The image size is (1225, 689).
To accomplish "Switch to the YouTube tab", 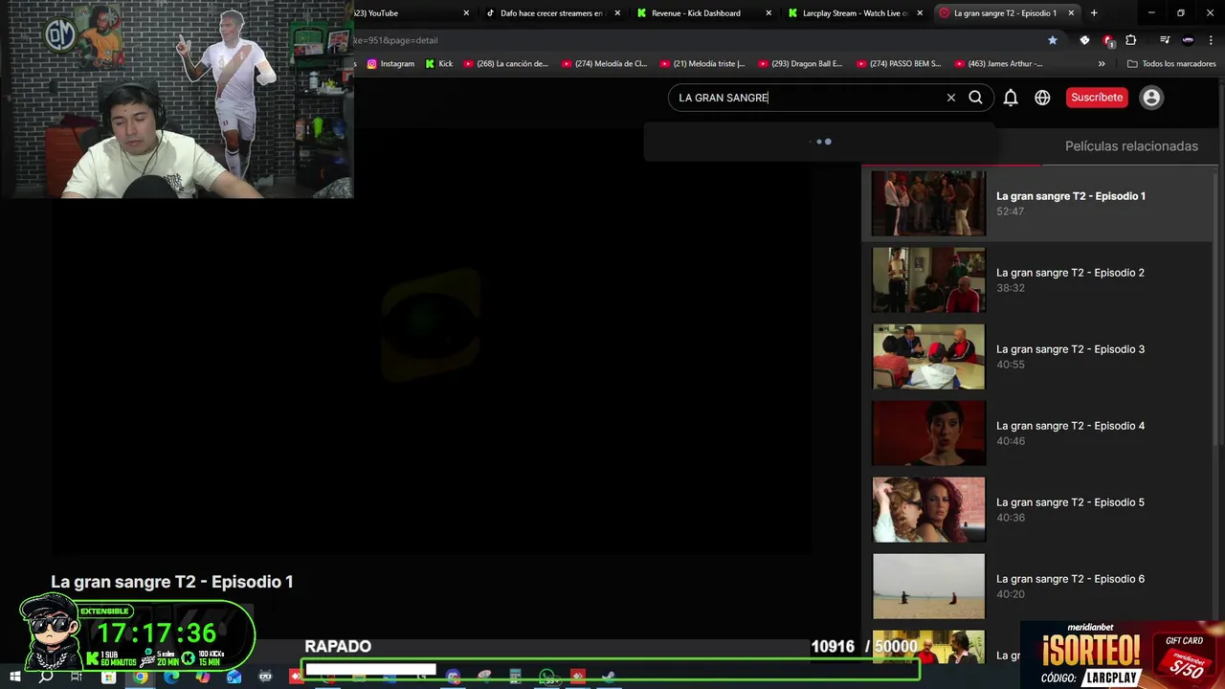I will (x=412, y=13).
